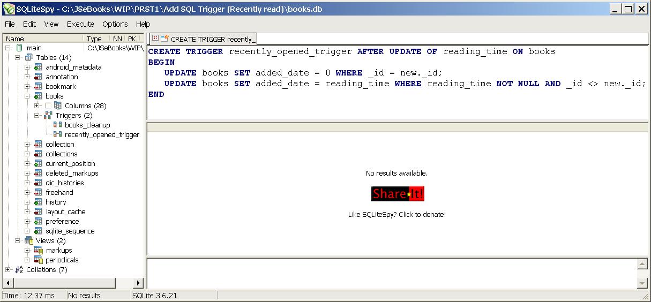The width and height of the screenshot is (651, 302).
Task: Click the Share-It! donate button
Action: click(397, 194)
